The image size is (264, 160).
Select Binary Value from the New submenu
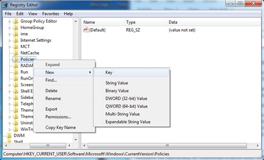(132, 91)
